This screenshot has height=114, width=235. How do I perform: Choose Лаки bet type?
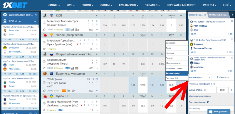tap(177, 48)
